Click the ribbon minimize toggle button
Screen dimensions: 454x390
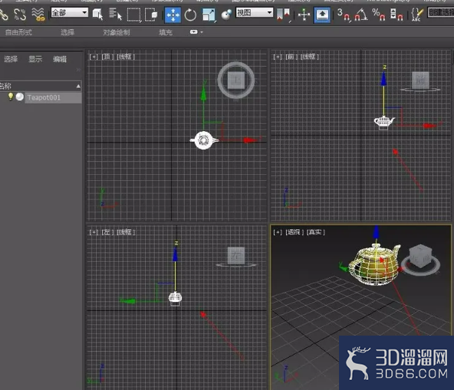[194, 32]
